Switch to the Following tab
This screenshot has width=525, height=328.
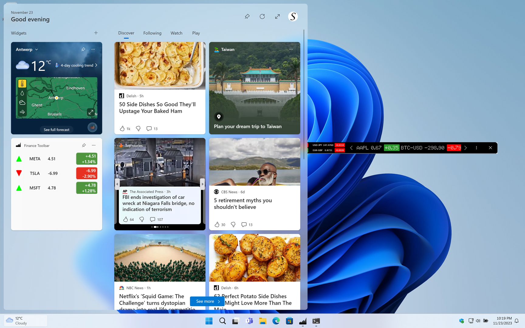coord(152,33)
